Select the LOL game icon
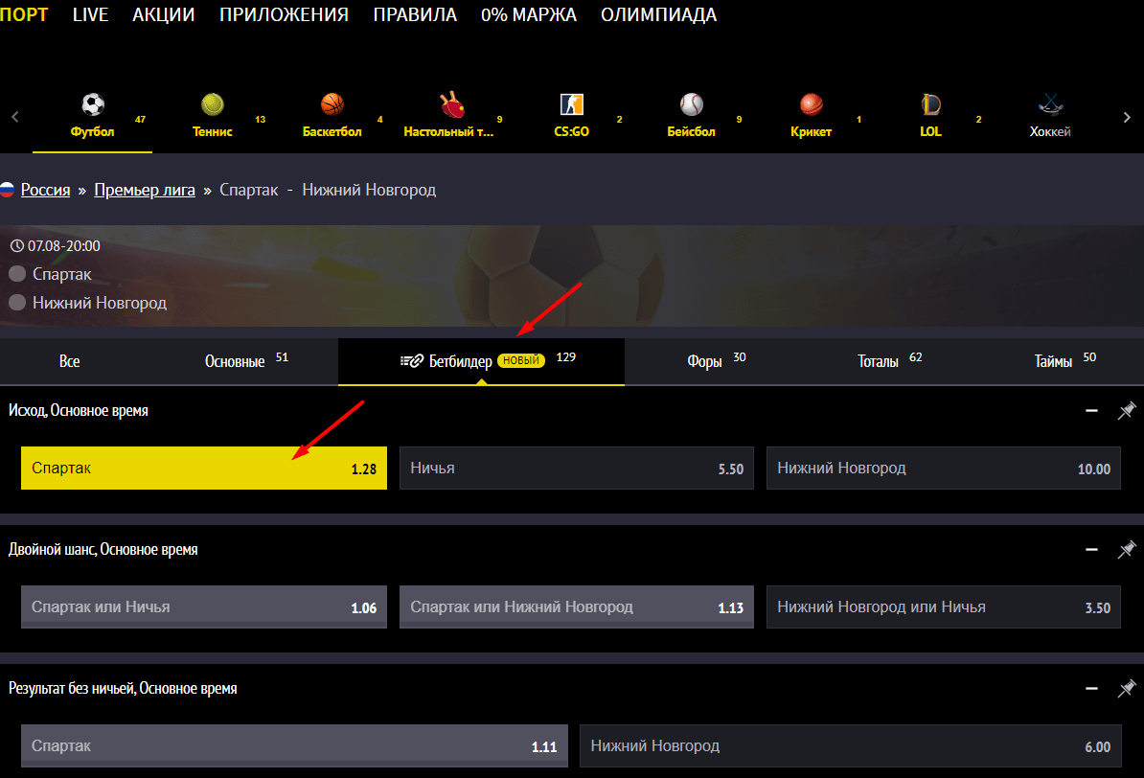This screenshot has width=1144, height=778. [x=930, y=104]
